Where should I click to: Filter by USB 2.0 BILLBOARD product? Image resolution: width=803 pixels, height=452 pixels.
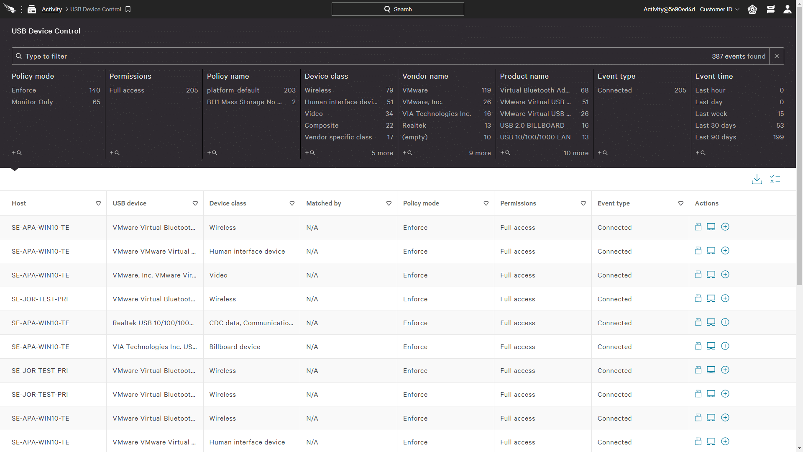pos(544,126)
